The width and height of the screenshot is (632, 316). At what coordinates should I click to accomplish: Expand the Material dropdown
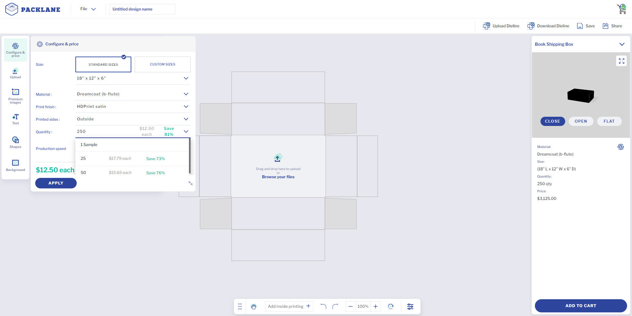pos(133,94)
